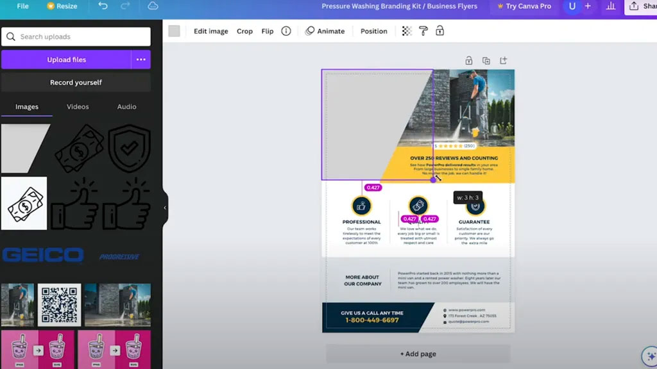Image resolution: width=657 pixels, height=369 pixels.
Task: Toggle the lock icon in the toolbar
Action: click(x=439, y=31)
